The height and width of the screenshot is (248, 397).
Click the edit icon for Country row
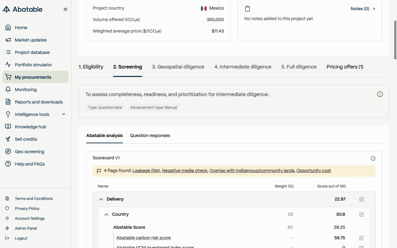(361, 215)
